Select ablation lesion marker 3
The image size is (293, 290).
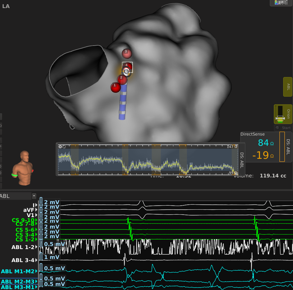coord(126,53)
